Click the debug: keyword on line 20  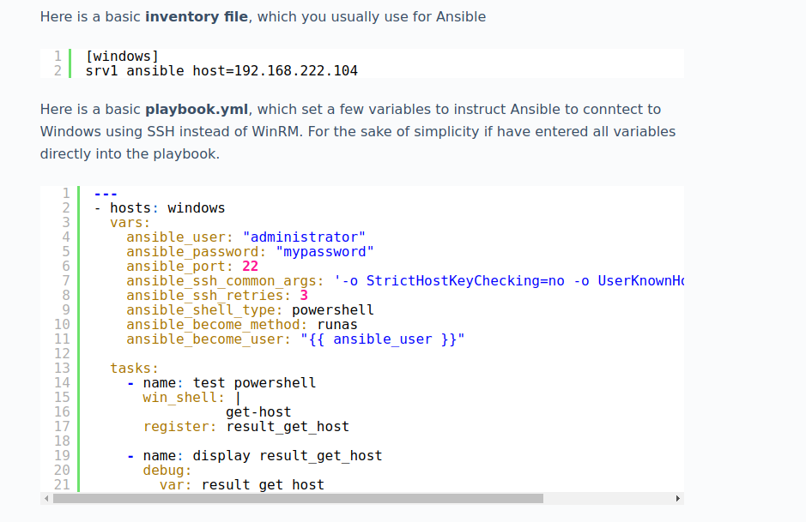coord(166,470)
